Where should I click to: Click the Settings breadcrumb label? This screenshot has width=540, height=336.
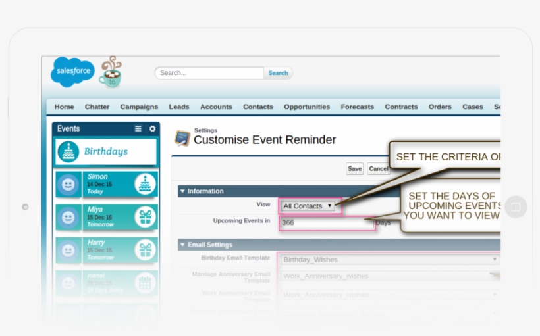[x=205, y=130]
